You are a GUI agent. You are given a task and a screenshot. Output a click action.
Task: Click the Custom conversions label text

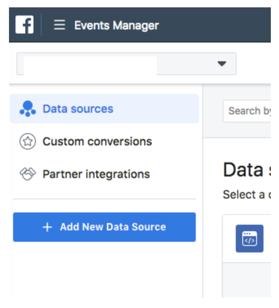point(97,141)
